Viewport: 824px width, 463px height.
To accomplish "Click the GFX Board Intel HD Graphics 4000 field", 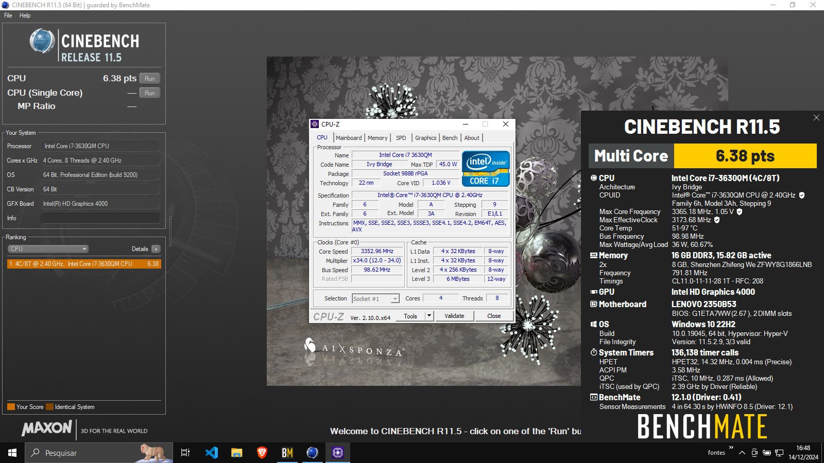I will tap(100, 204).
